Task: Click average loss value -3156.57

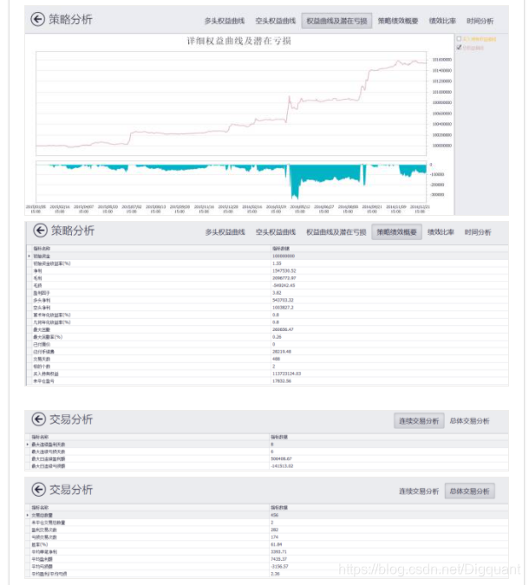Action: click(x=279, y=566)
